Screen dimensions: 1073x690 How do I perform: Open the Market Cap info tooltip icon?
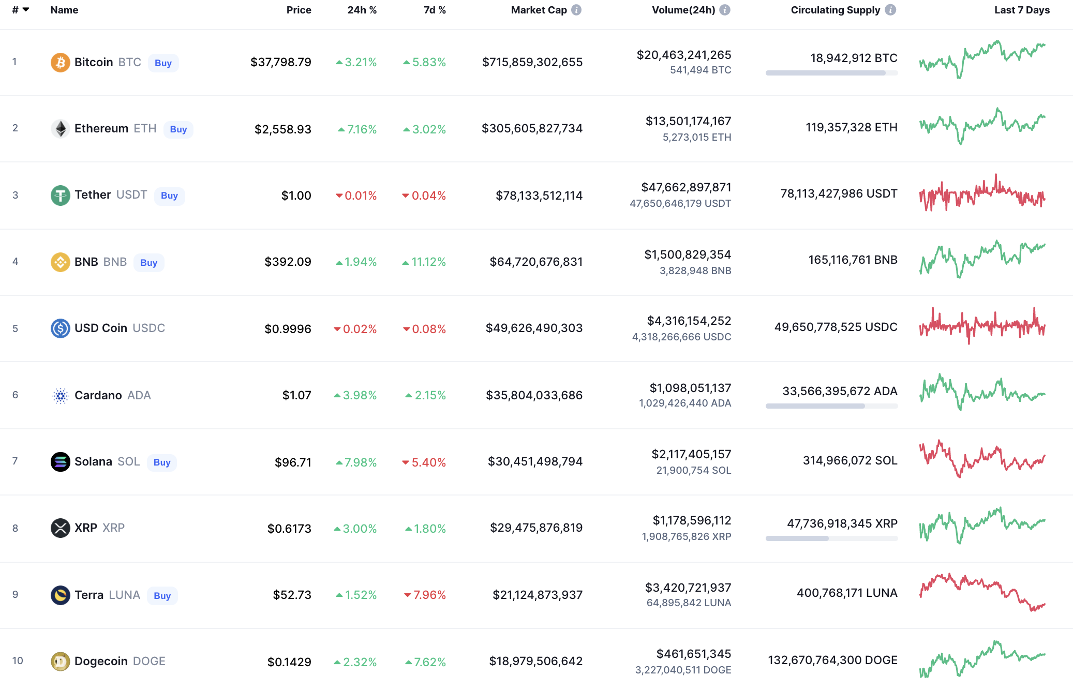tap(576, 10)
